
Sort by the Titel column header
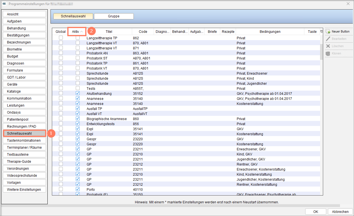(x=109, y=32)
